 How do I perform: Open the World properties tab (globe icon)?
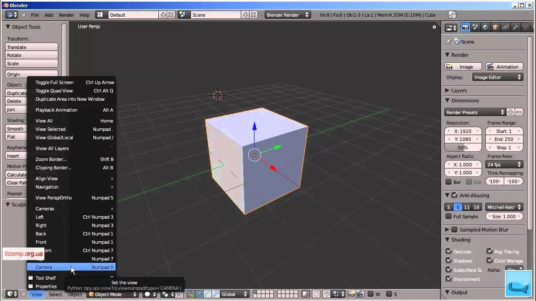485,27
